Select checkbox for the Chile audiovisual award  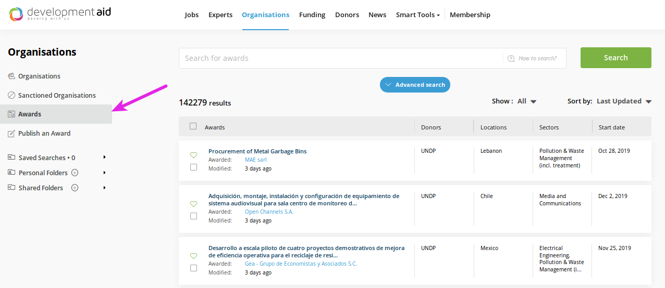(x=193, y=216)
